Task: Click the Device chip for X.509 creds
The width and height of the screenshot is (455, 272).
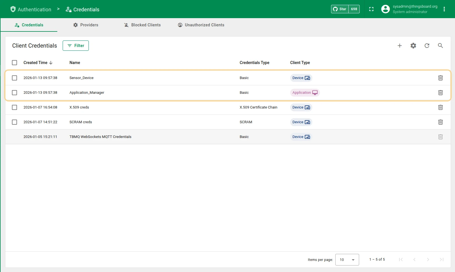Action: 301,107
